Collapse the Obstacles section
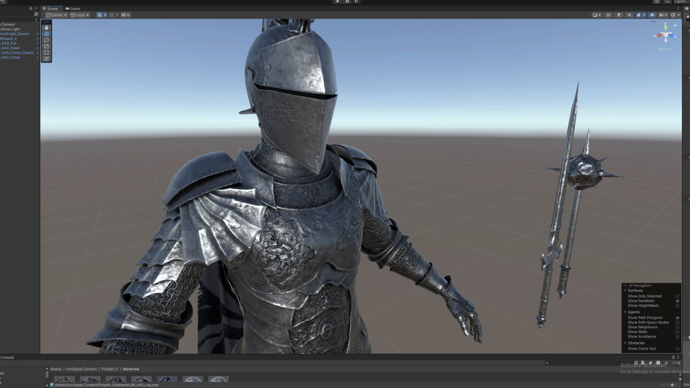This screenshot has height=388, width=690. 625,343
